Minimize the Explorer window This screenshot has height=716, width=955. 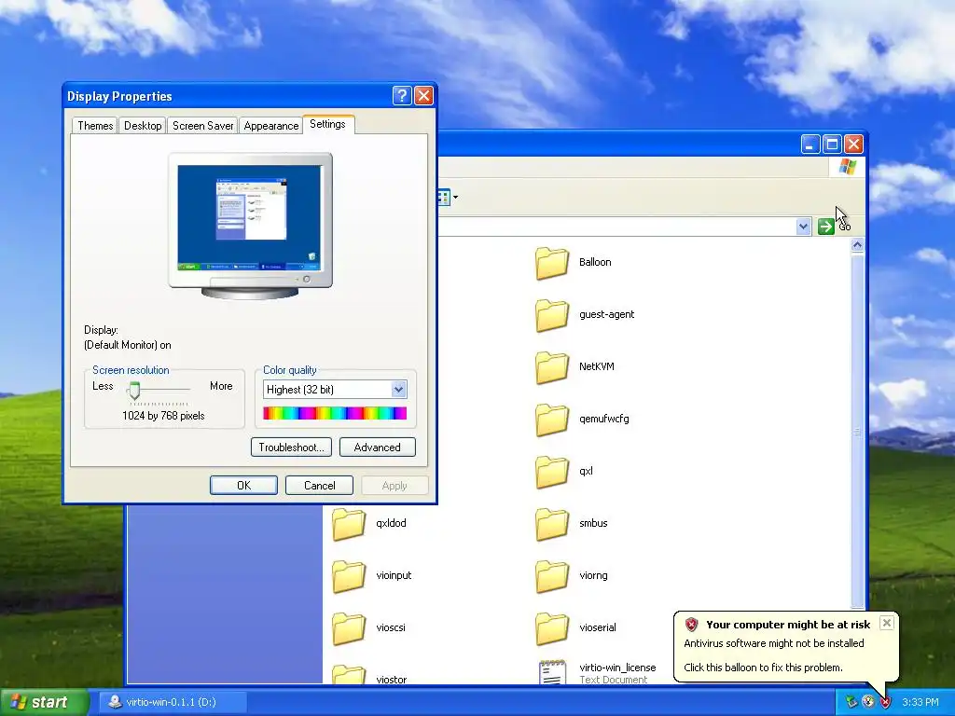pos(810,145)
